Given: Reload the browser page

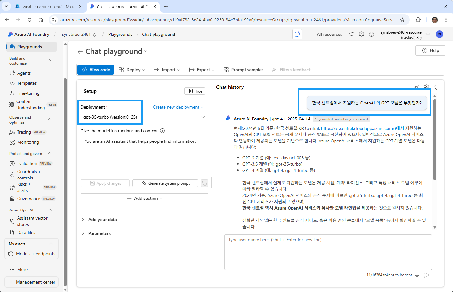Looking at the screenshot, I should [x=29, y=20].
